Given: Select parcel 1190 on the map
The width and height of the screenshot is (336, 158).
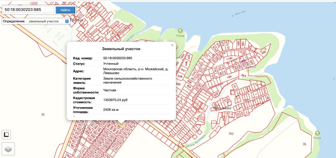Looking at the screenshot, I should (x=229, y=59).
